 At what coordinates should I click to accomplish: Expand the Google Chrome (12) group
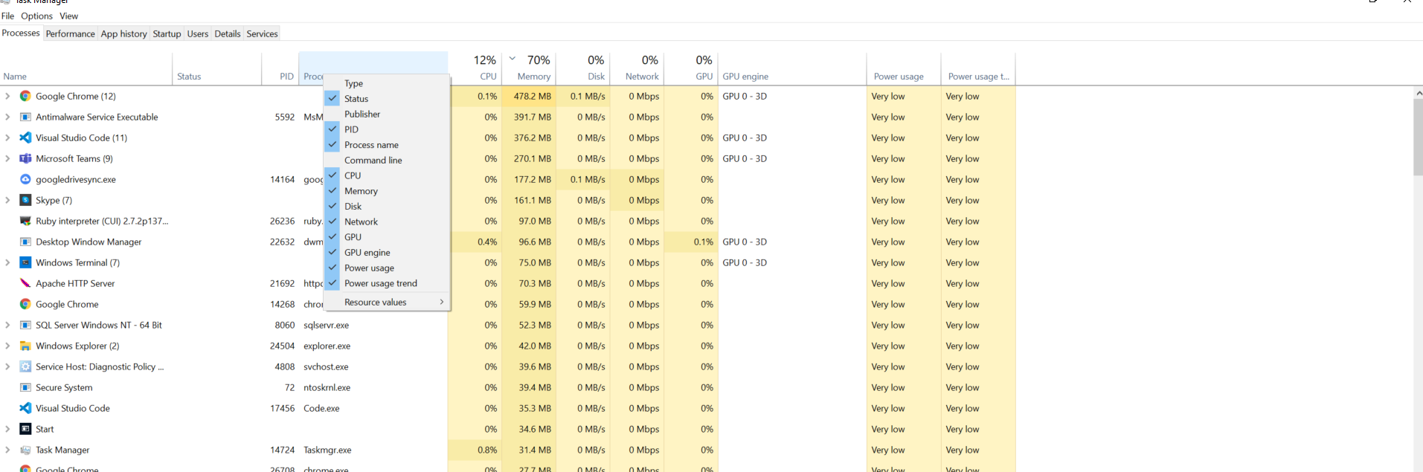tap(7, 96)
